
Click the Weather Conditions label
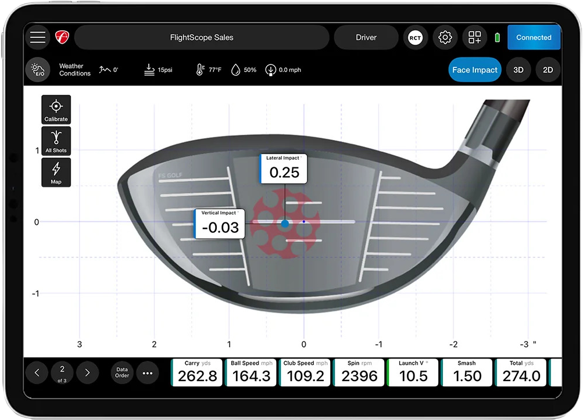pos(75,70)
